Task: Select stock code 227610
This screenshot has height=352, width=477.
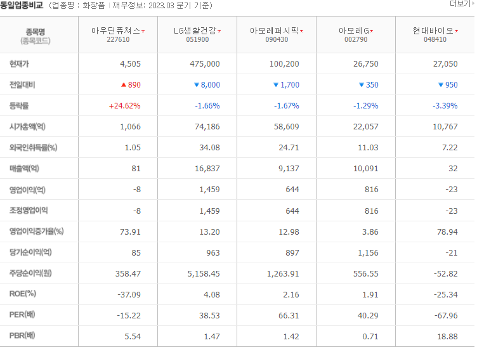Action: (118, 39)
